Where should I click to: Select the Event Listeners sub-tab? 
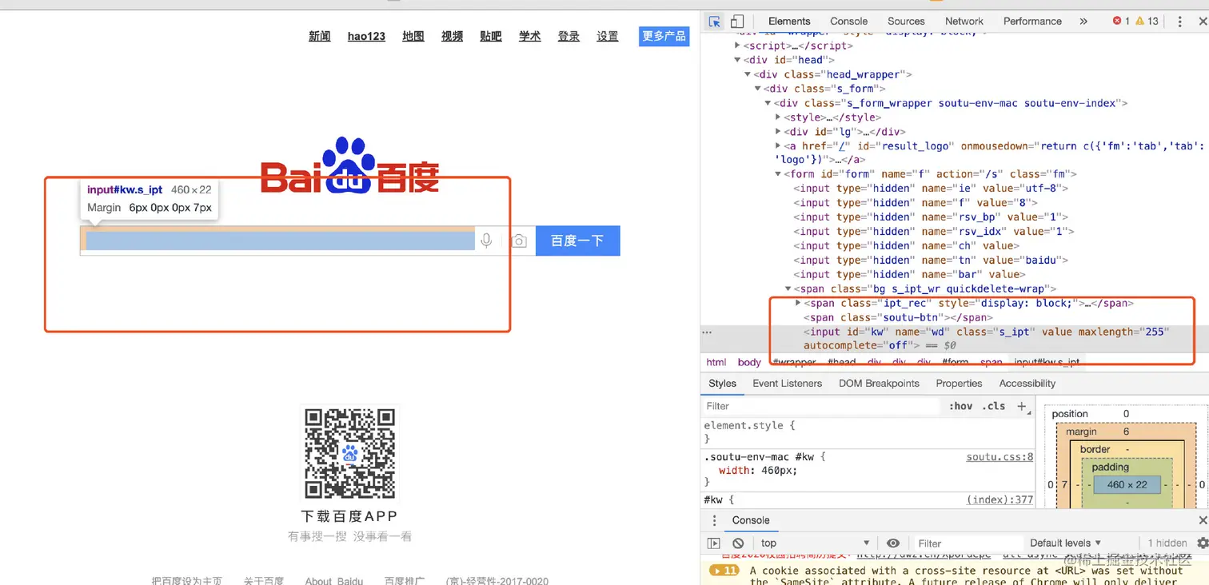click(787, 384)
